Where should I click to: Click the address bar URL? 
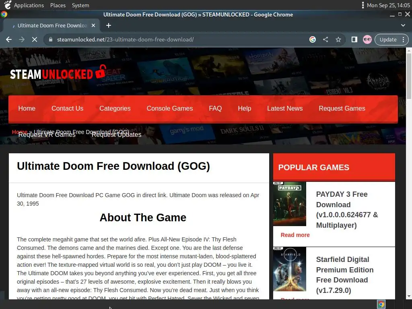126,39
